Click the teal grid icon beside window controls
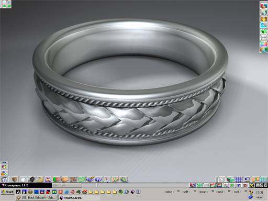 click(264, 180)
